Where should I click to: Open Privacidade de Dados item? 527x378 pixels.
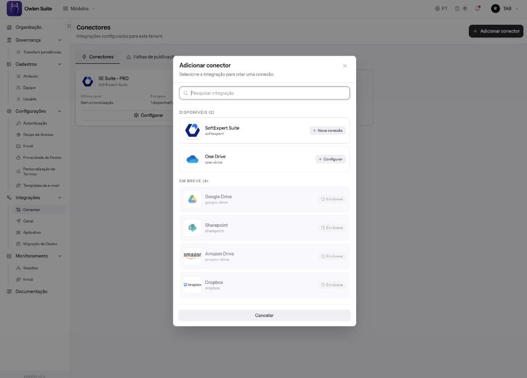pos(39,158)
